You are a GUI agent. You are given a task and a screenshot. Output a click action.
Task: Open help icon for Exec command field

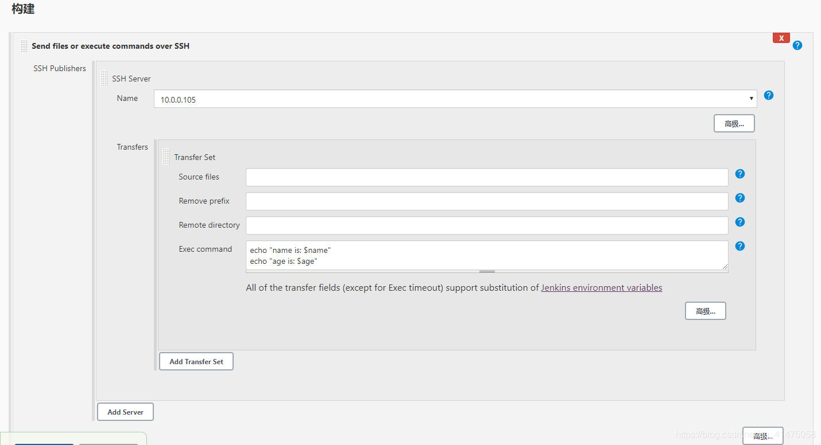tap(740, 246)
